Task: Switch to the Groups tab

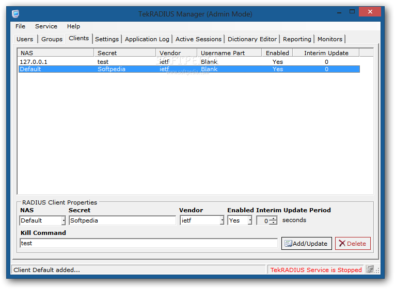Action: [52, 39]
